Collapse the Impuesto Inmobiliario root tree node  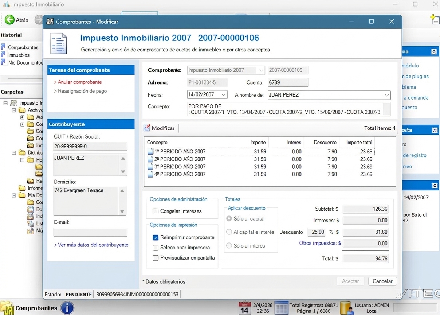click(5, 103)
